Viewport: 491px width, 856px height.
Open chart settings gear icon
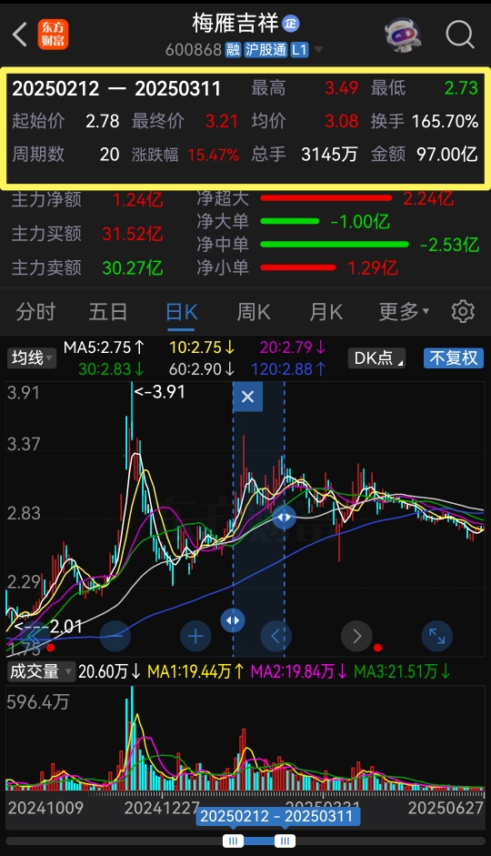463,312
